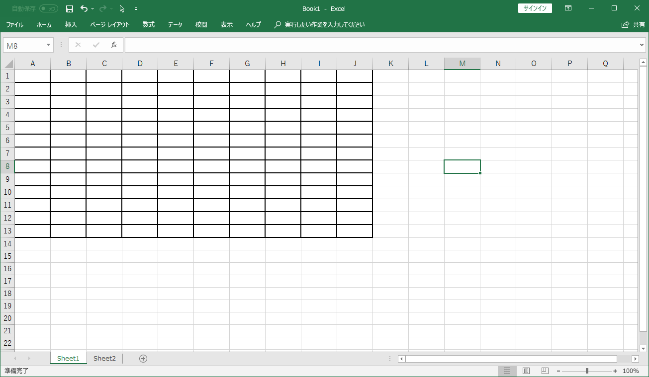This screenshot has height=377, width=649.
Task: Click the 準備完了 status text
Action: pyautogui.click(x=16, y=371)
